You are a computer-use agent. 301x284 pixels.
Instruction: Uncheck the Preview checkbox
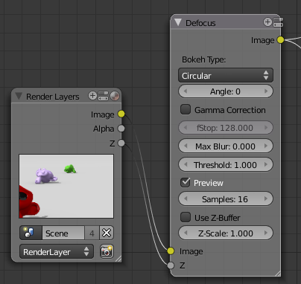186,182
